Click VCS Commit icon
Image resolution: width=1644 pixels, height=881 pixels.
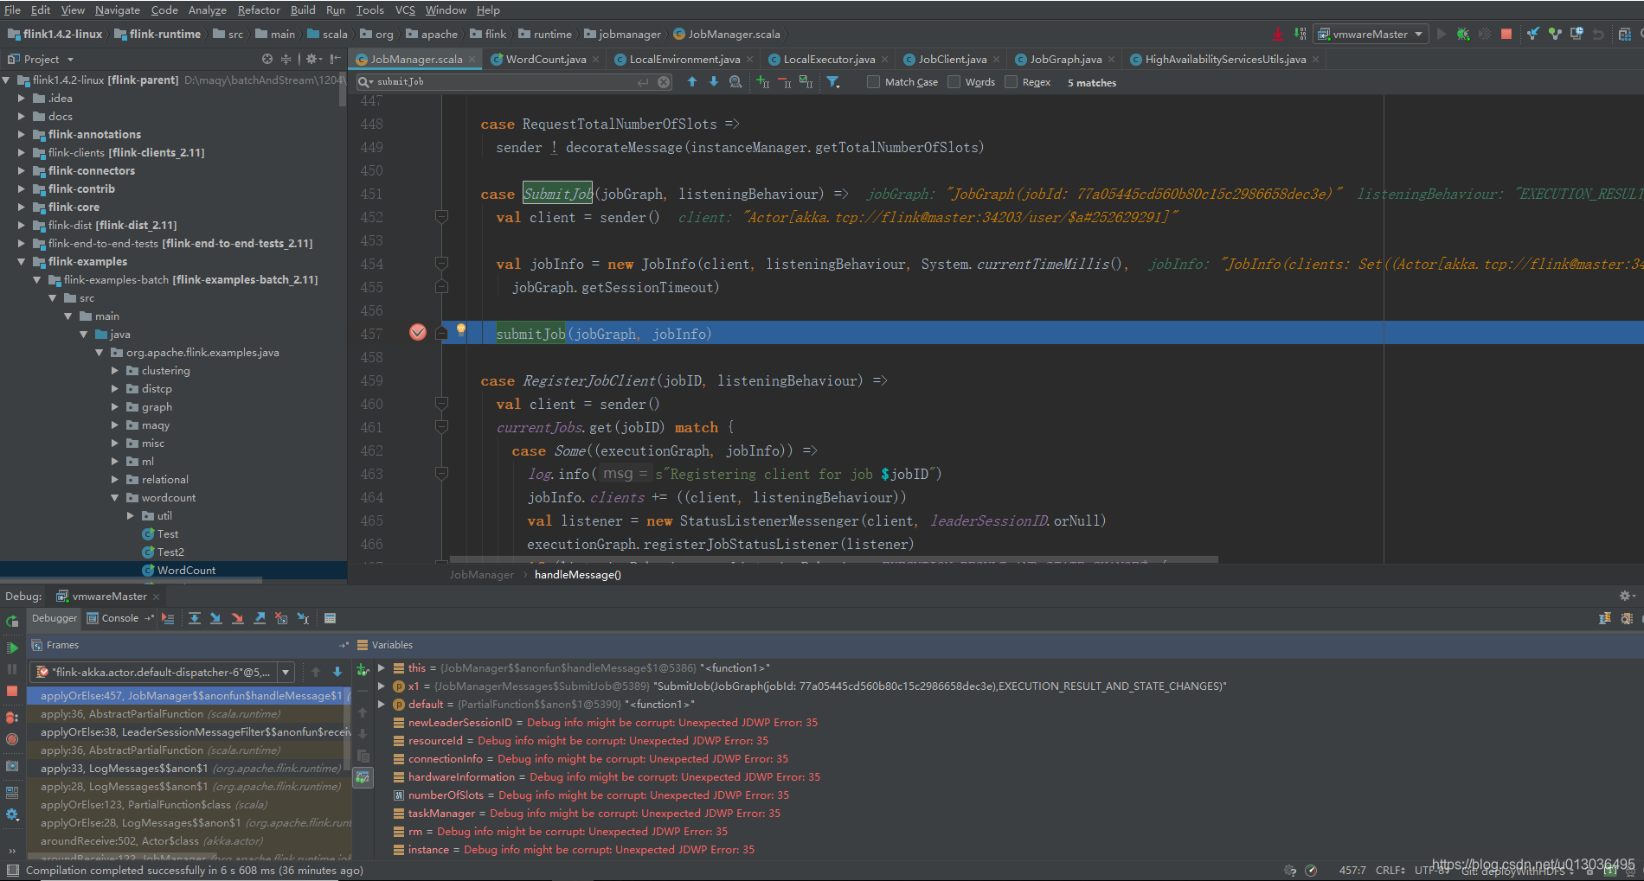[1555, 34]
